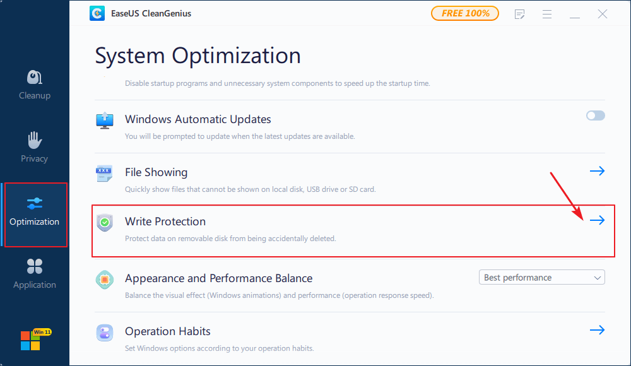Click the System Optimization heading
Image resolution: width=631 pixels, height=366 pixels.
tap(198, 56)
